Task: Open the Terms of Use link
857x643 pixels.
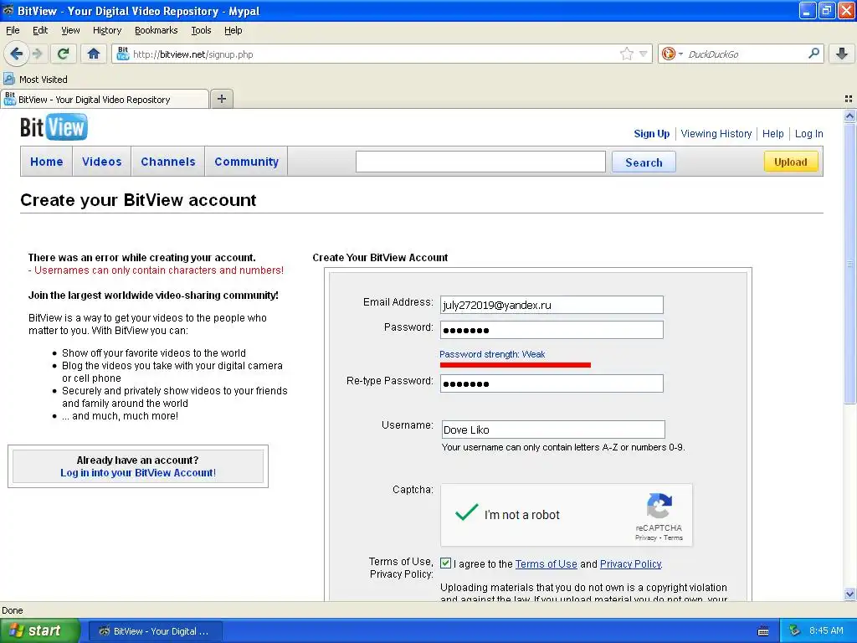Action: [x=546, y=563]
